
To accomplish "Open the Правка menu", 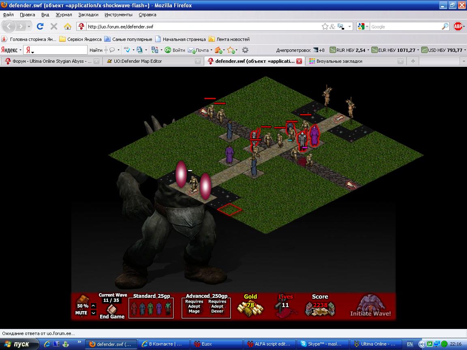I will [28, 15].
